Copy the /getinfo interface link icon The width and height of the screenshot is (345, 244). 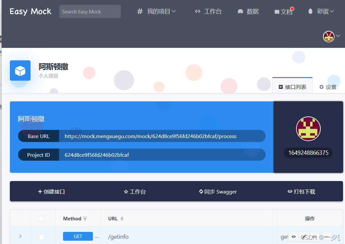point(314,237)
